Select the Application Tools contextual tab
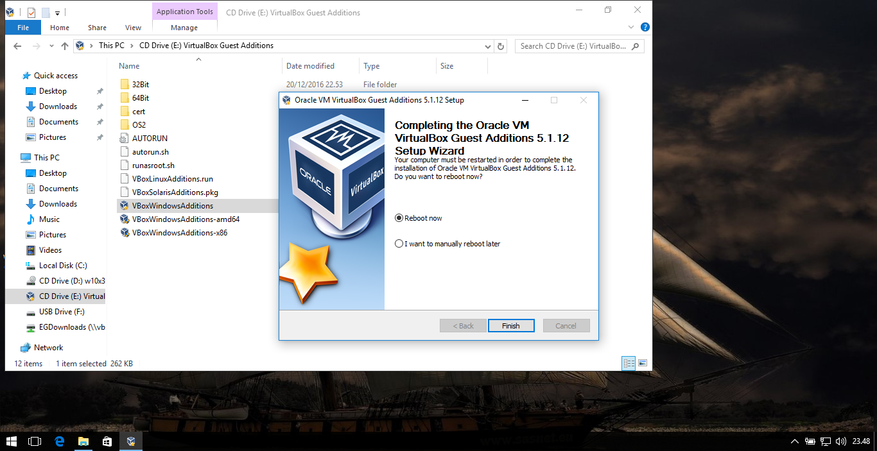877x451 pixels. (x=184, y=12)
